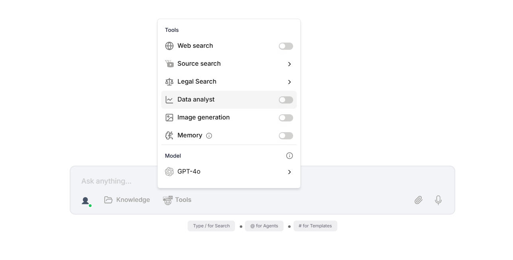
Task: Click the user profile avatar icon
Action: pos(86,201)
